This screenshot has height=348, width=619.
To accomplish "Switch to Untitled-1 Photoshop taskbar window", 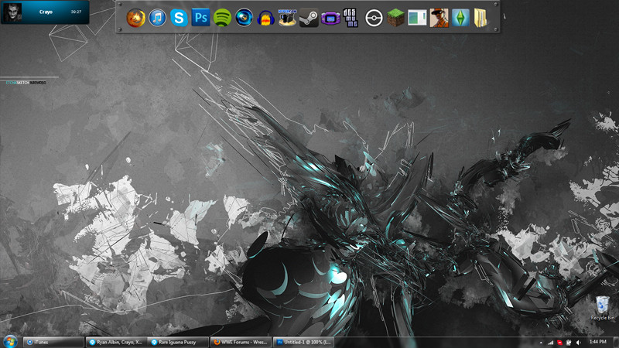I will pos(304,342).
